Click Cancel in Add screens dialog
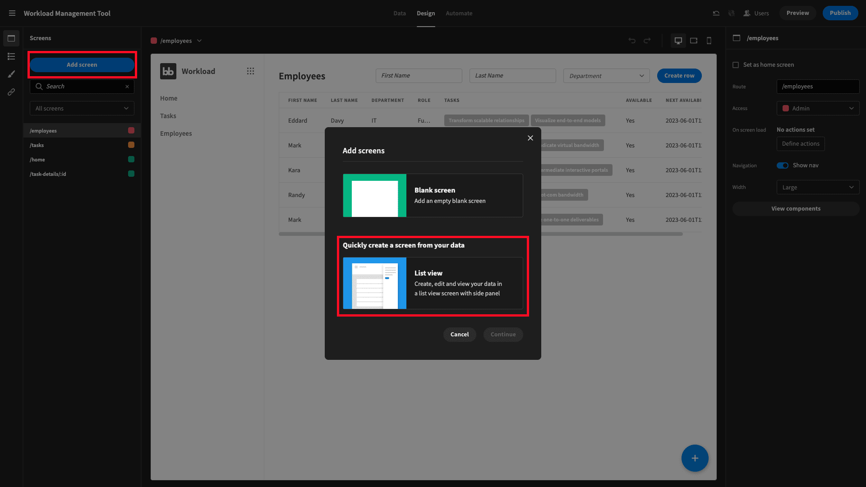 pyautogui.click(x=460, y=335)
